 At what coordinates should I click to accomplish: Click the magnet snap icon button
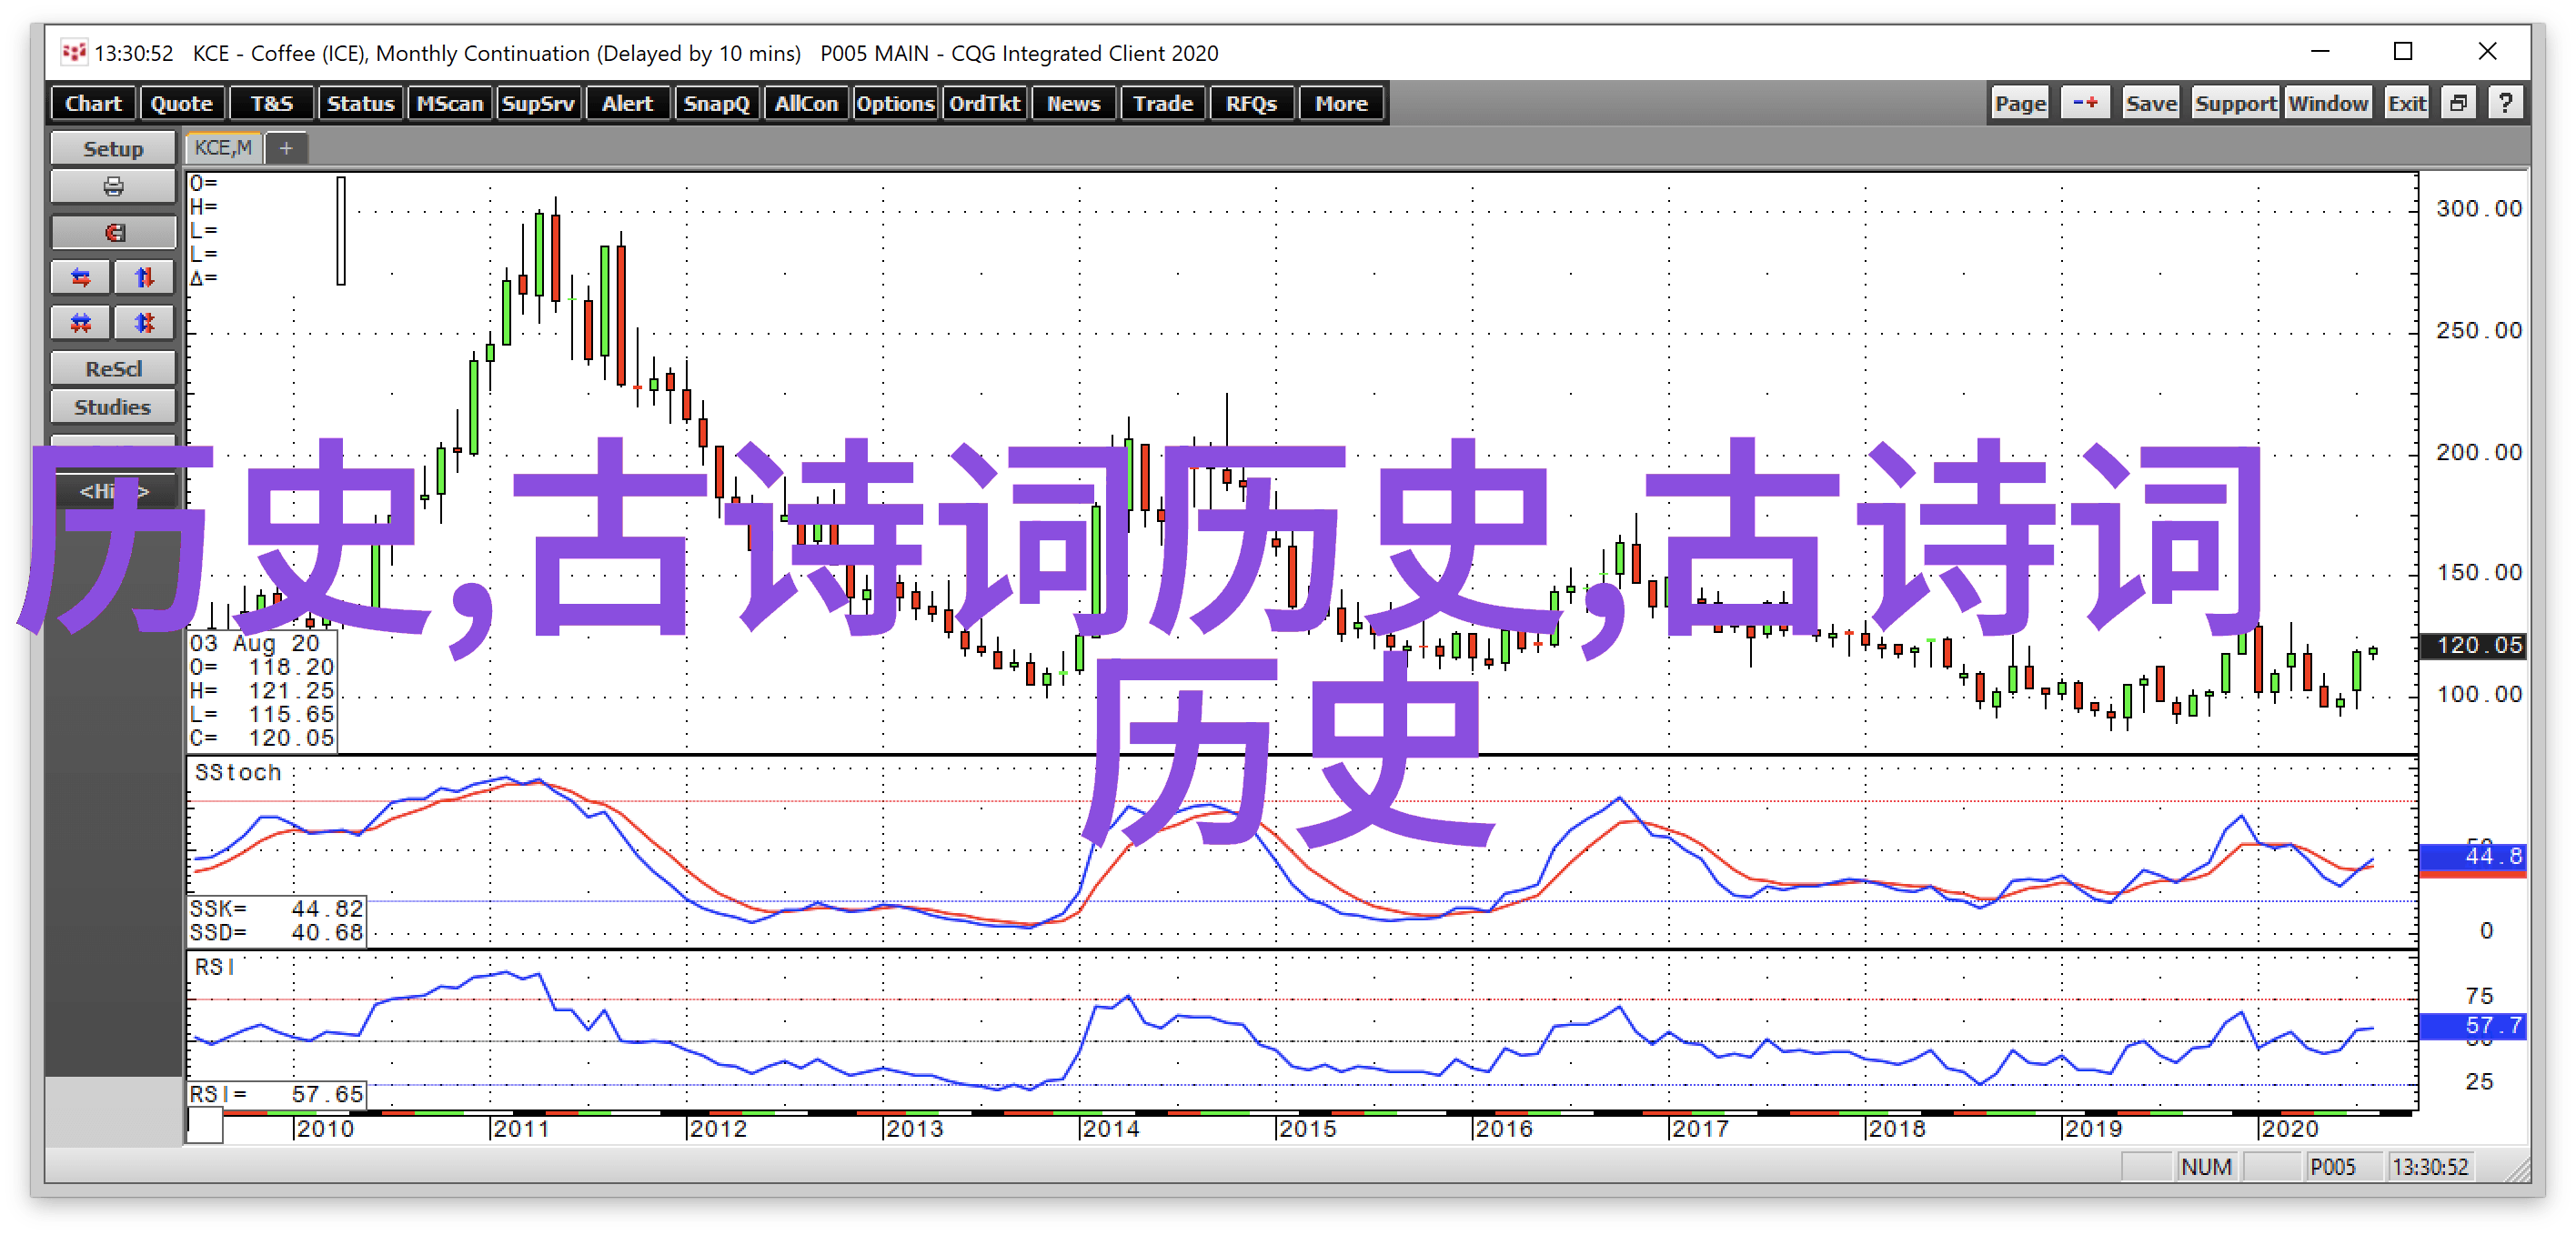113,233
